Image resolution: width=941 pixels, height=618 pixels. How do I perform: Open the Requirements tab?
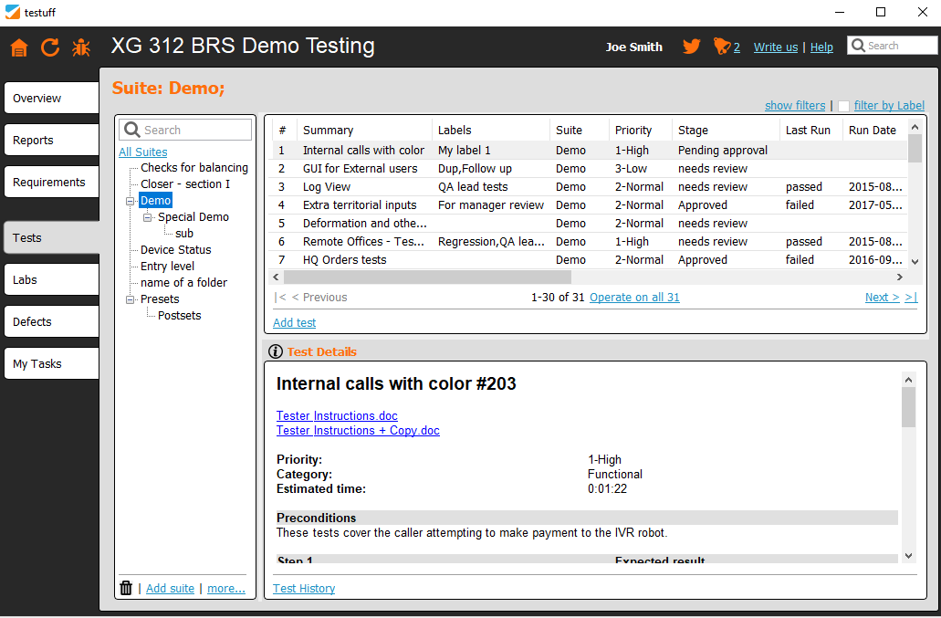(x=52, y=182)
